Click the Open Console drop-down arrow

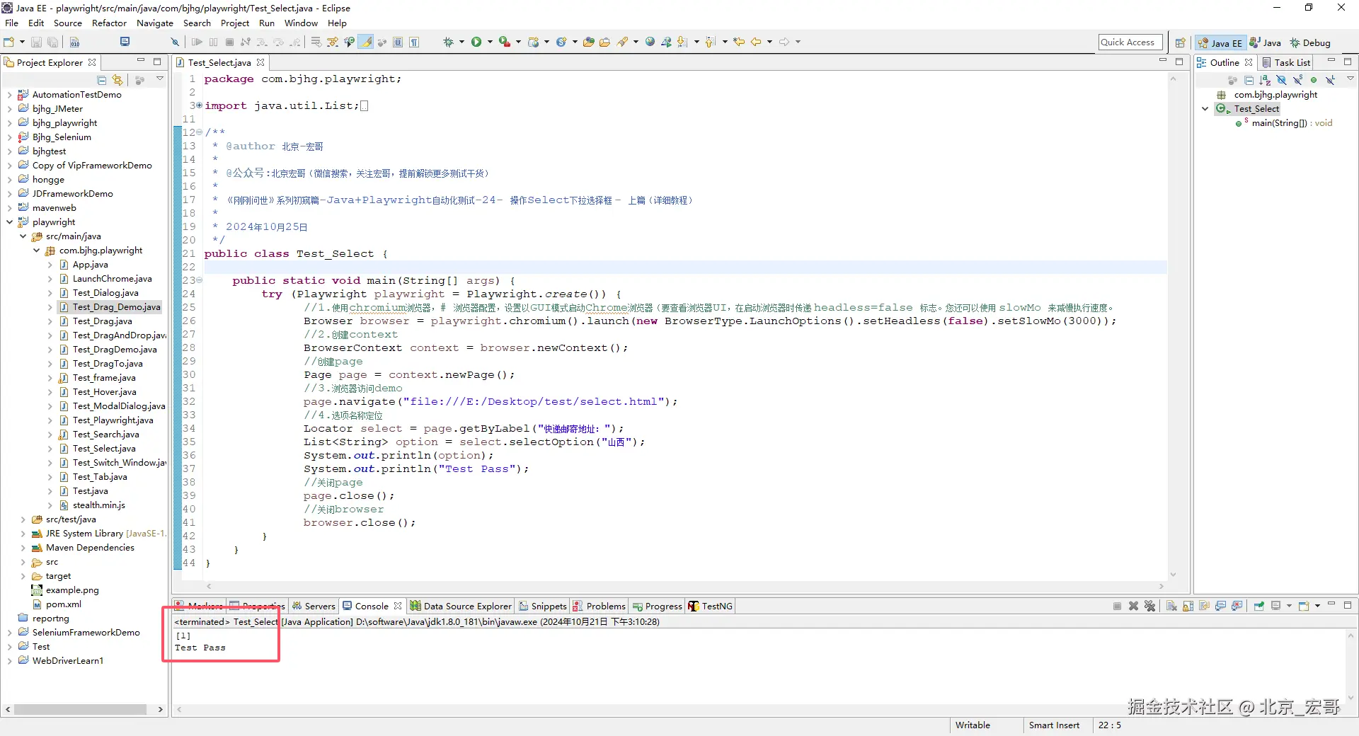pyautogui.click(x=1317, y=606)
